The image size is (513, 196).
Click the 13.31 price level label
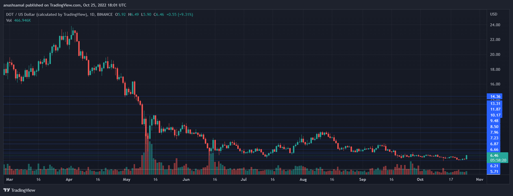click(495, 103)
